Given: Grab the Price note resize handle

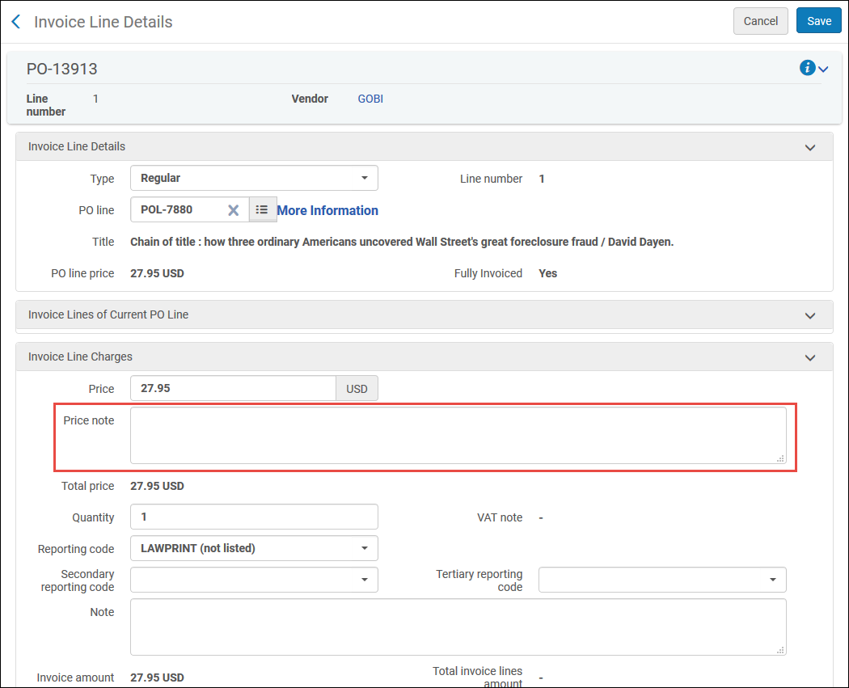Looking at the screenshot, I should click(x=780, y=458).
